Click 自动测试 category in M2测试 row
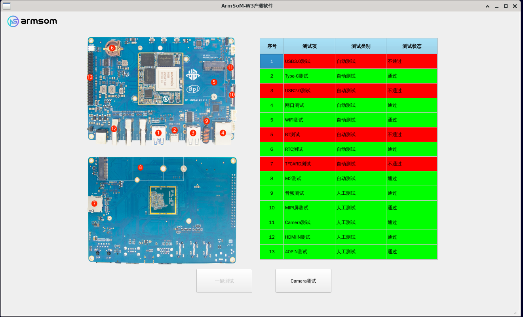Screen dimensions: 523x317 tap(361, 178)
